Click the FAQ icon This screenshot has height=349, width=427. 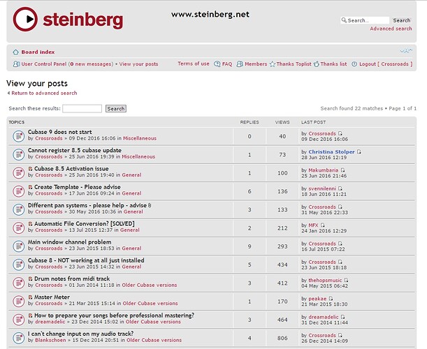(217, 64)
